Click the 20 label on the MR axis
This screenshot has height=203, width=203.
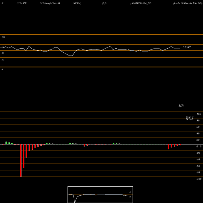click(x=198, y=140)
